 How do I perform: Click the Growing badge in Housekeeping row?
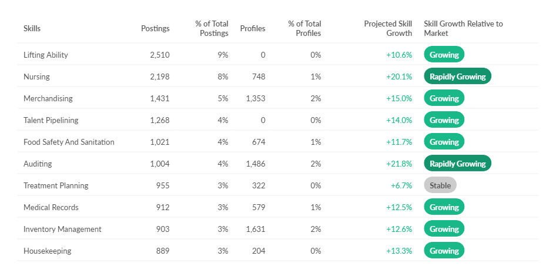(444, 251)
